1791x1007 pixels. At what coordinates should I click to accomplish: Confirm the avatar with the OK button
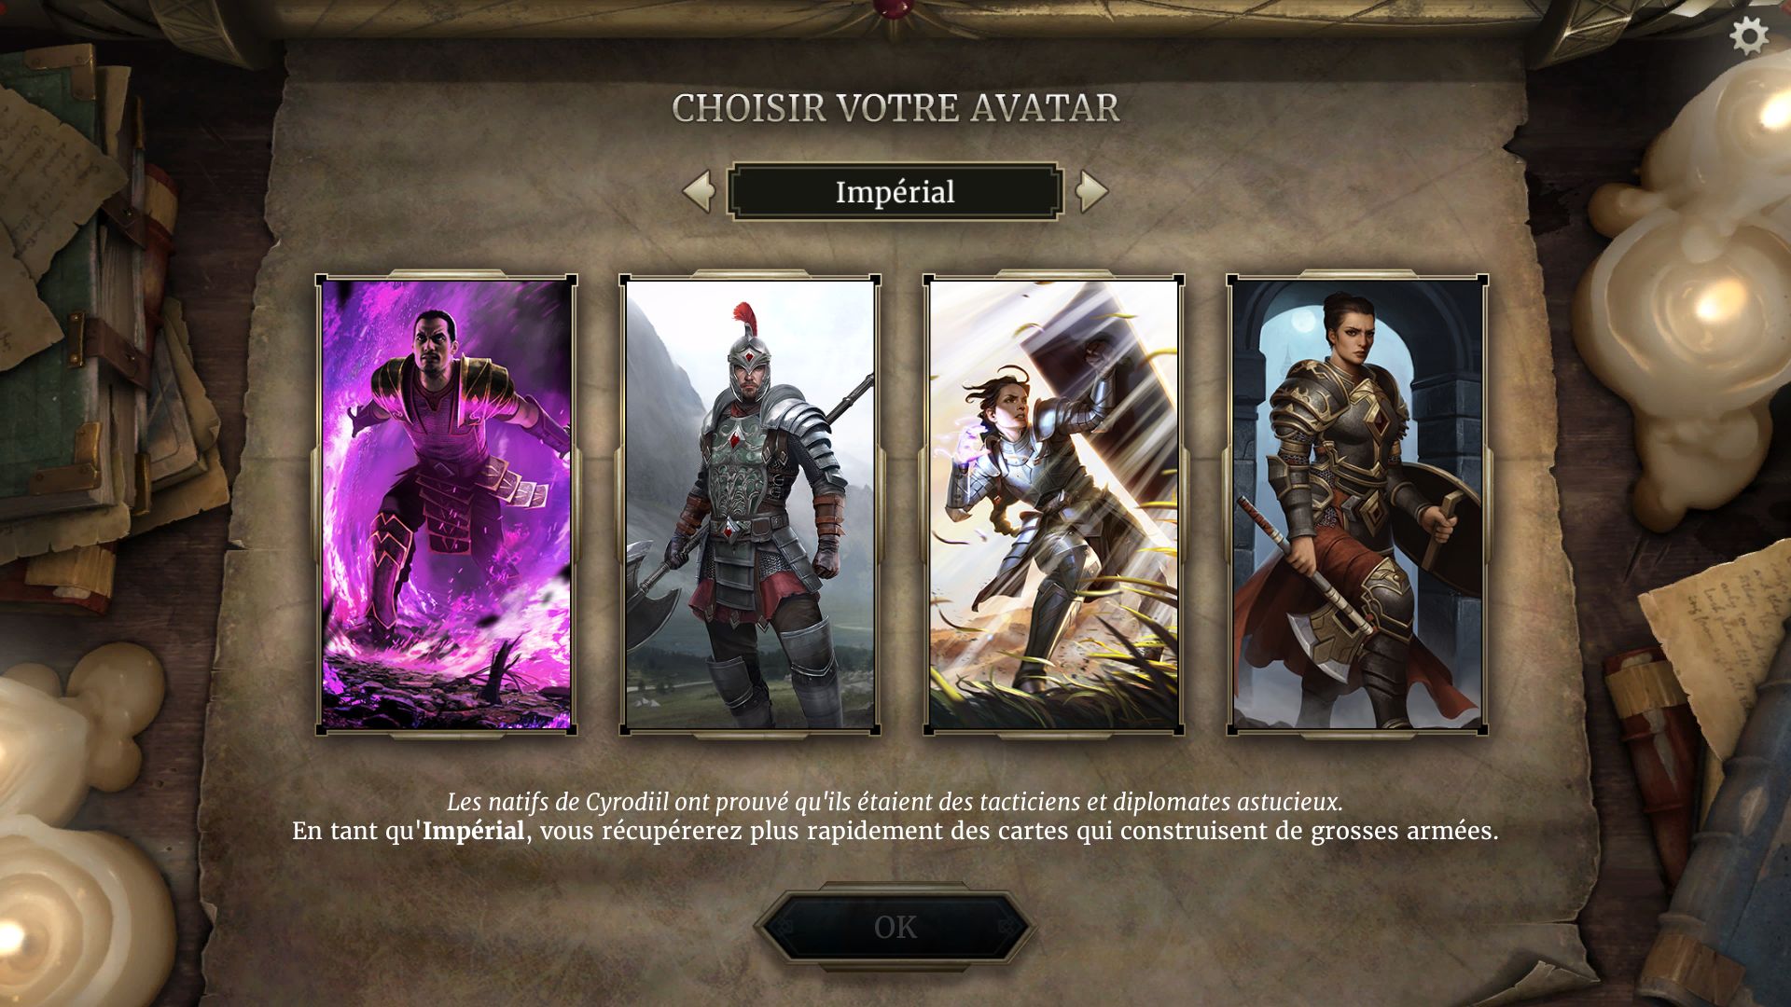895,927
